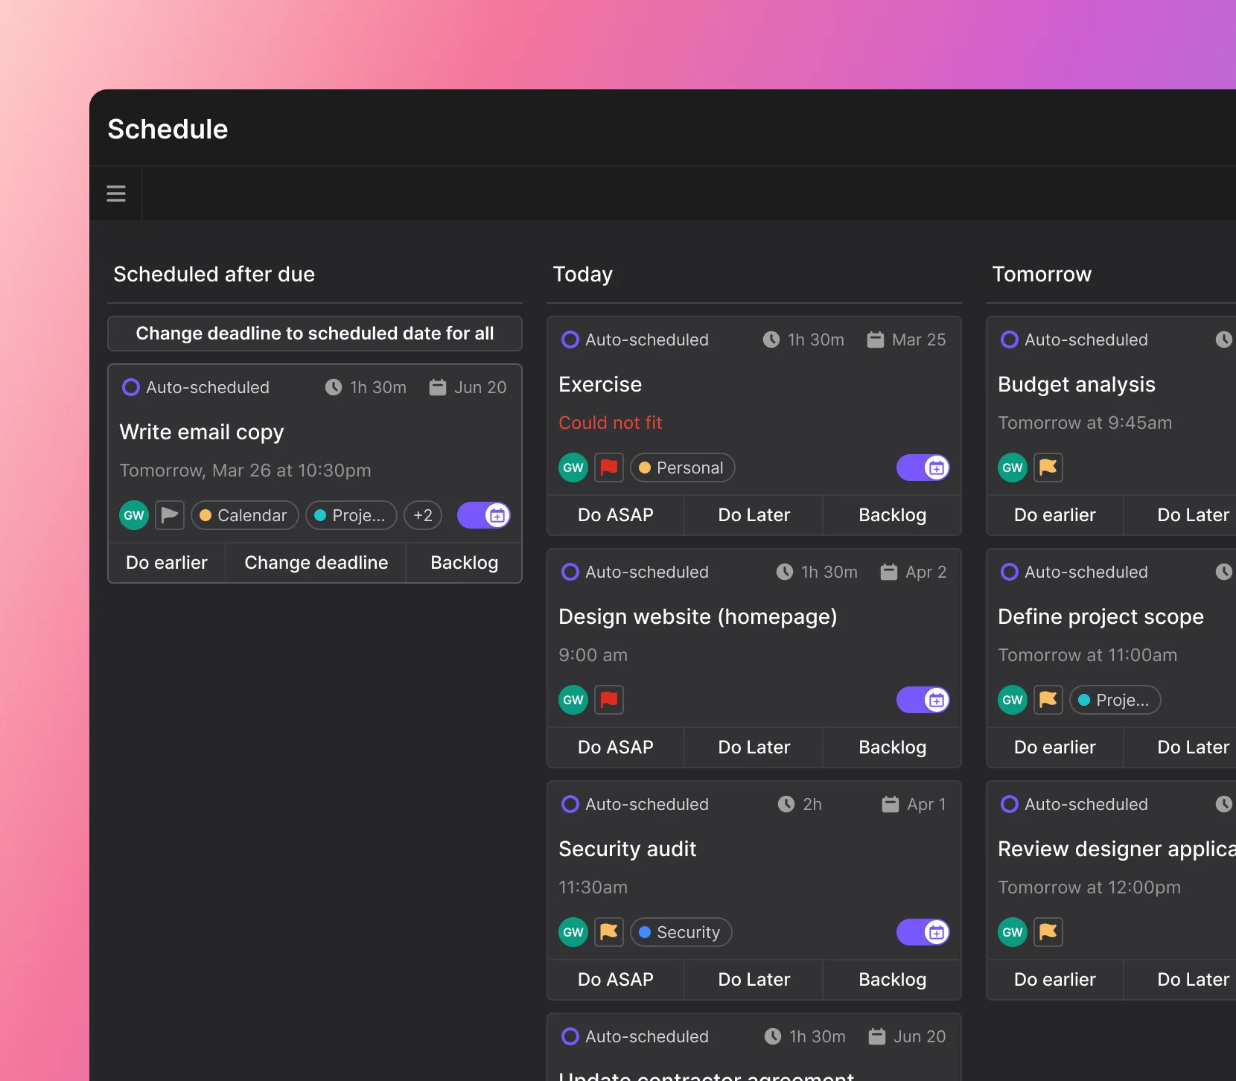Viewport: 1236px width, 1081px height.
Task: Click Do ASAP on the Exercise task
Action: pos(616,514)
